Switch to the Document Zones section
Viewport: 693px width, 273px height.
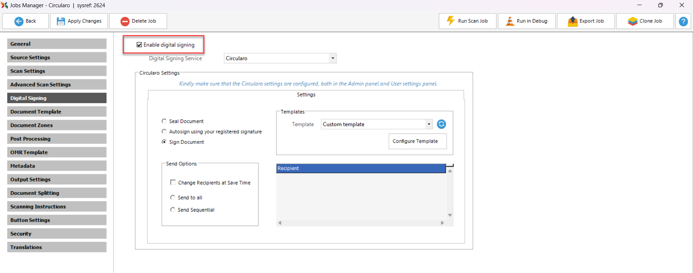tap(57, 125)
